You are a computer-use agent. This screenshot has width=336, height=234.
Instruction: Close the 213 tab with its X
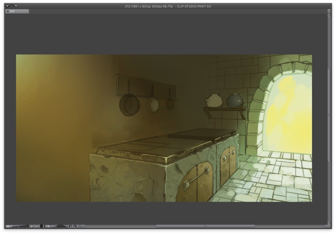point(8,11)
